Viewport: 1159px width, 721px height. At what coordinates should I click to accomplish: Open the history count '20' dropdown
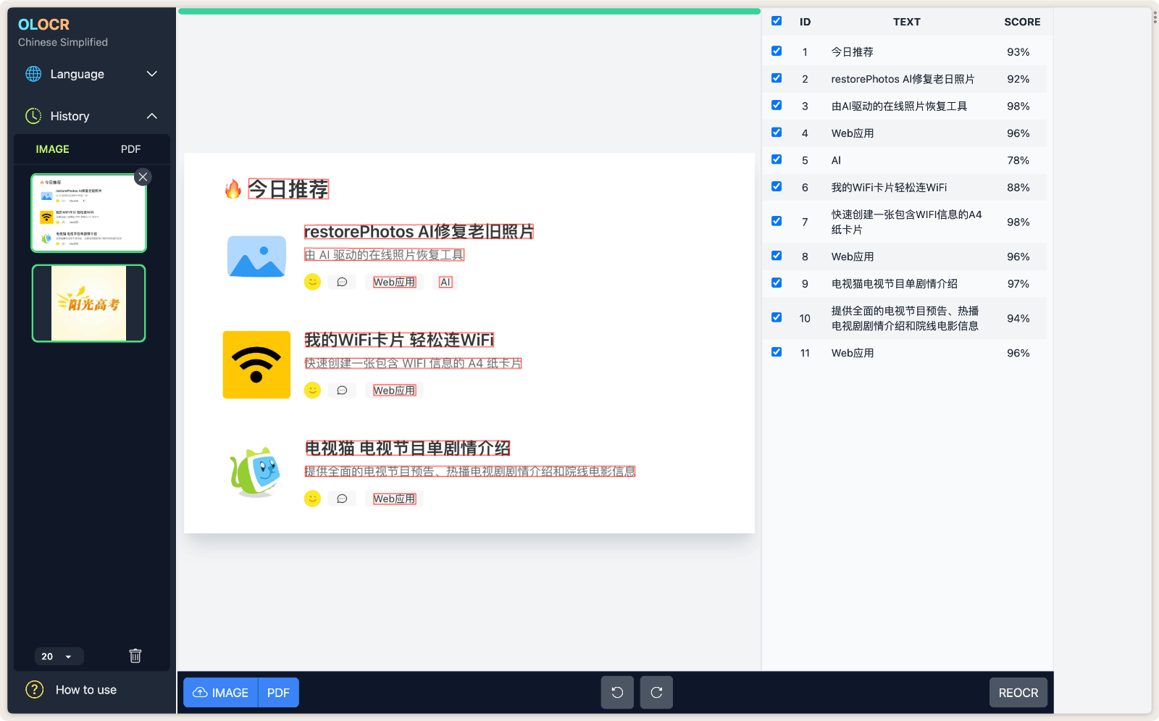tap(59, 656)
